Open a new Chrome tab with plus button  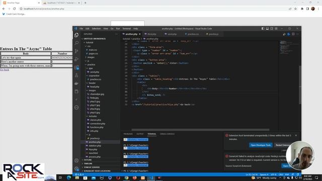(x=85, y=3)
